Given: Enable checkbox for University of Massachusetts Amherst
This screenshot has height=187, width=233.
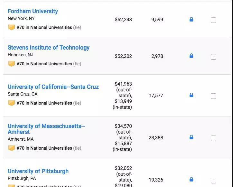Looking at the screenshot, I should (213, 138).
